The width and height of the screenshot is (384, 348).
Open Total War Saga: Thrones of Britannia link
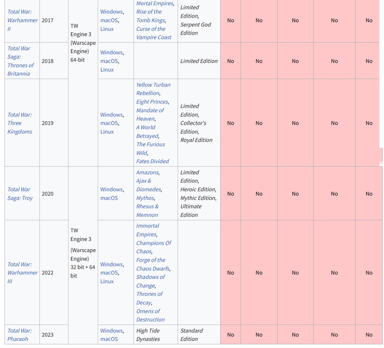(20, 61)
